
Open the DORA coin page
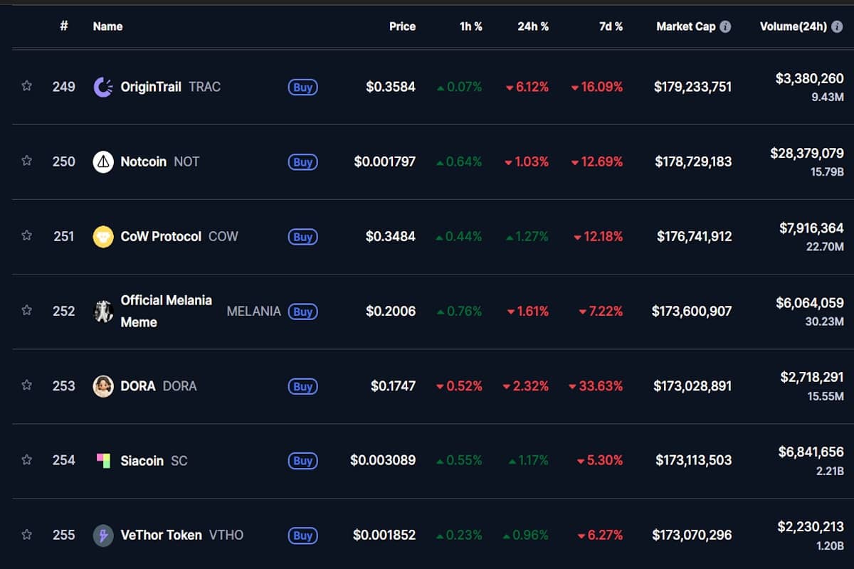point(137,385)
